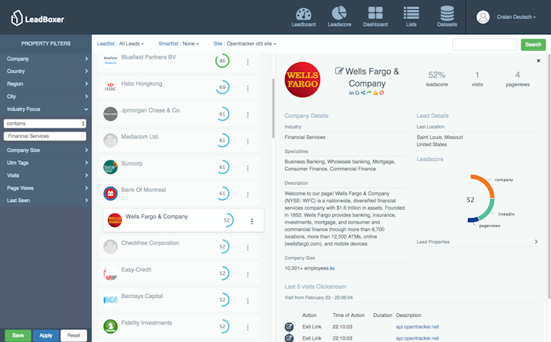The width and height of the screenshot is (551, 342).
Task: Click the LeadBoxer logo
Action: click(x=37, y=18)
